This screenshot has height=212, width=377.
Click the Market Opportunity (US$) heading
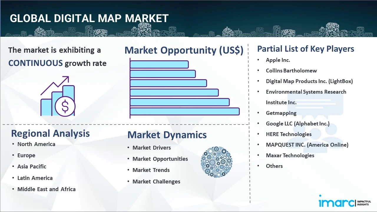pos(184,50)
